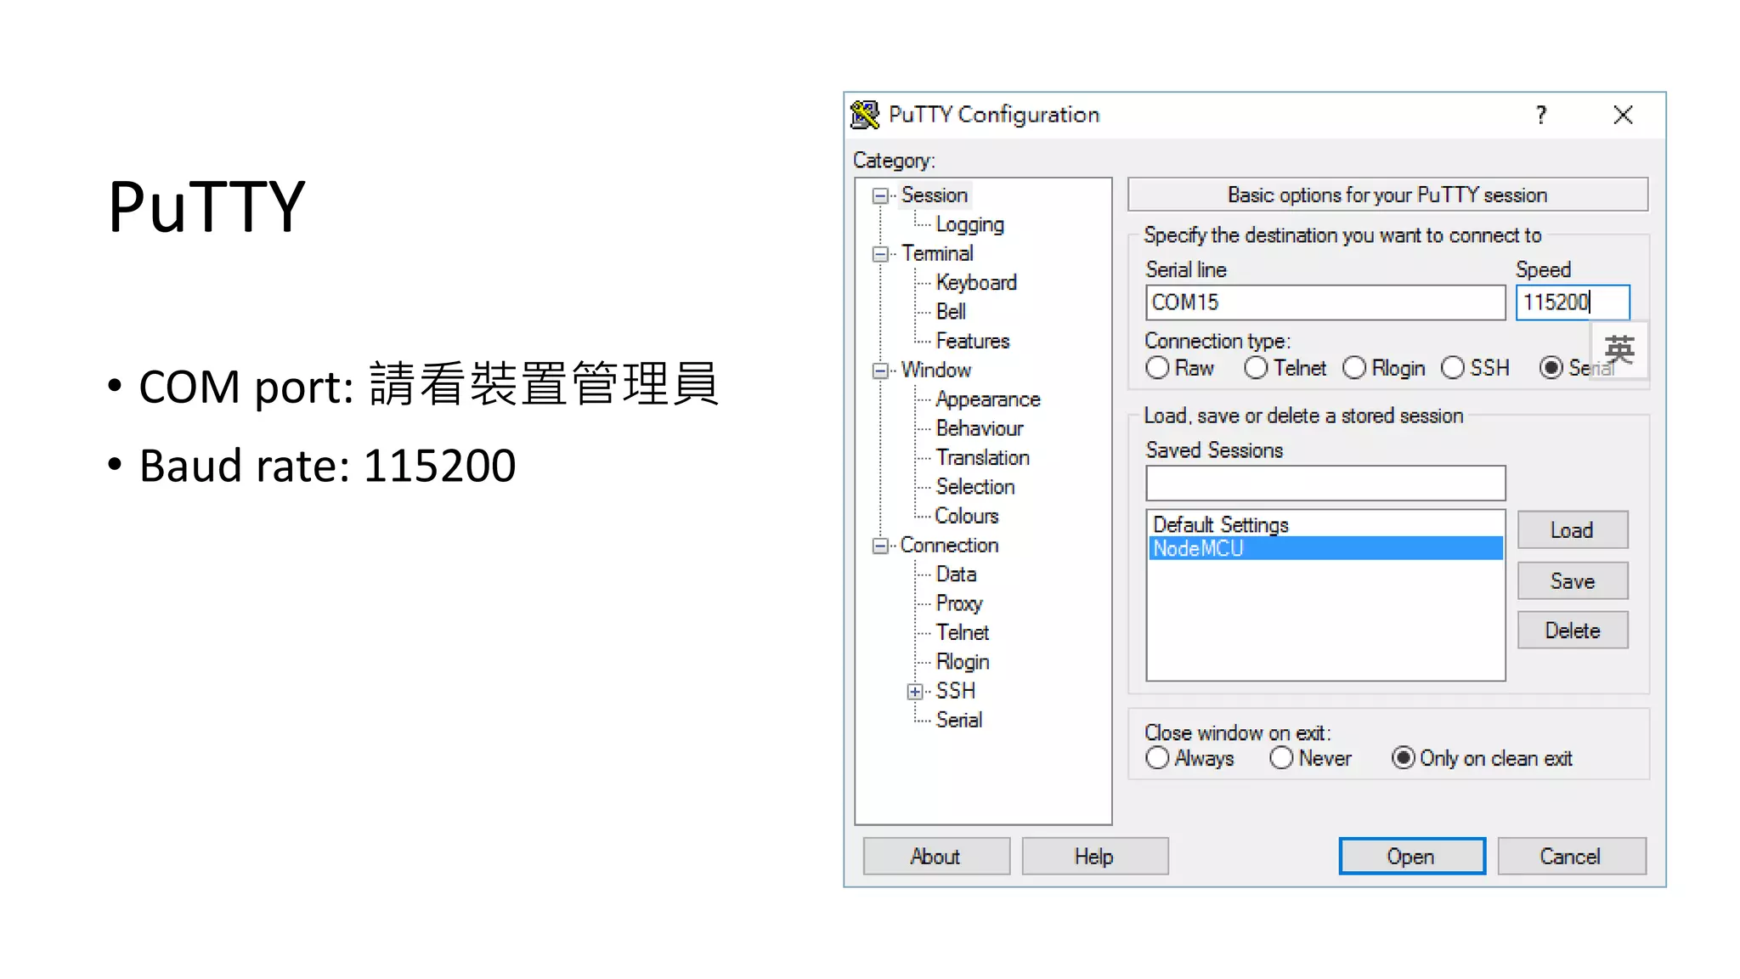Viewport: 1740px width, 979px height.
Task: Open the Data category
Action: pyautogui.click(x=956, y=574)
